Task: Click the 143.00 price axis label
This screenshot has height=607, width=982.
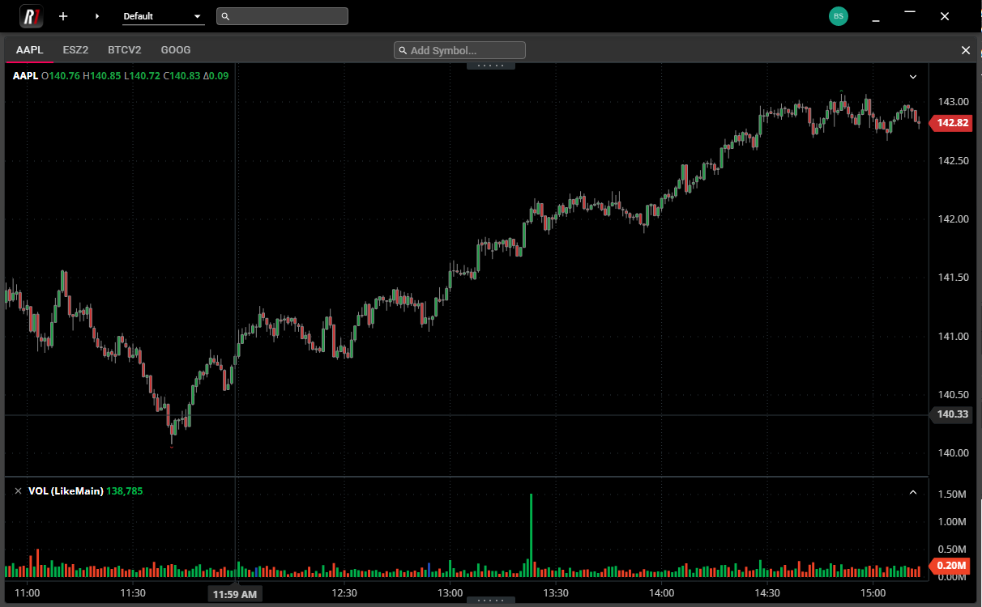Action: 953,102
